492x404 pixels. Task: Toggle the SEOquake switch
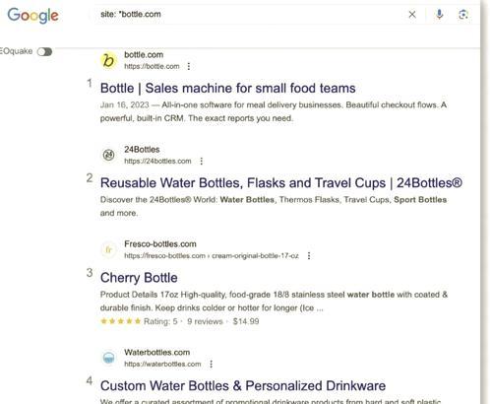(44, 51)
